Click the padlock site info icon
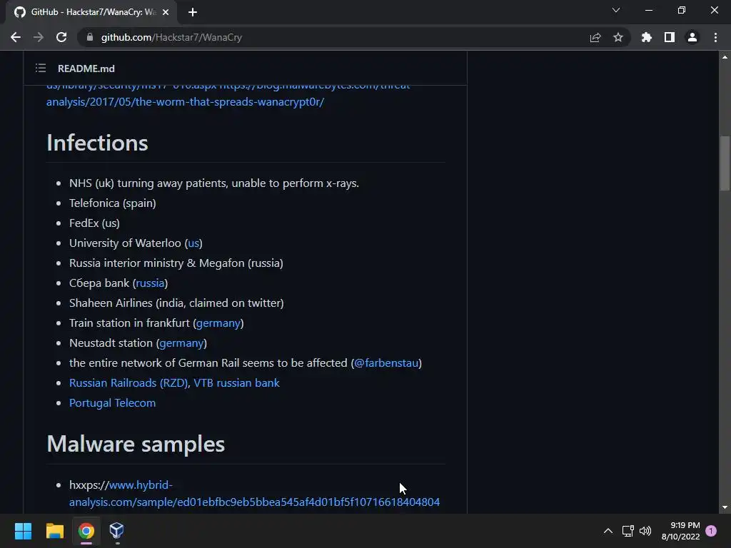 90,37
